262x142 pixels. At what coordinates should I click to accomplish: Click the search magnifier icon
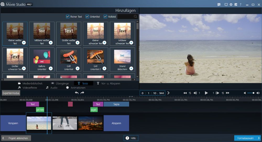pyautogui.click(x=135, y=17)
